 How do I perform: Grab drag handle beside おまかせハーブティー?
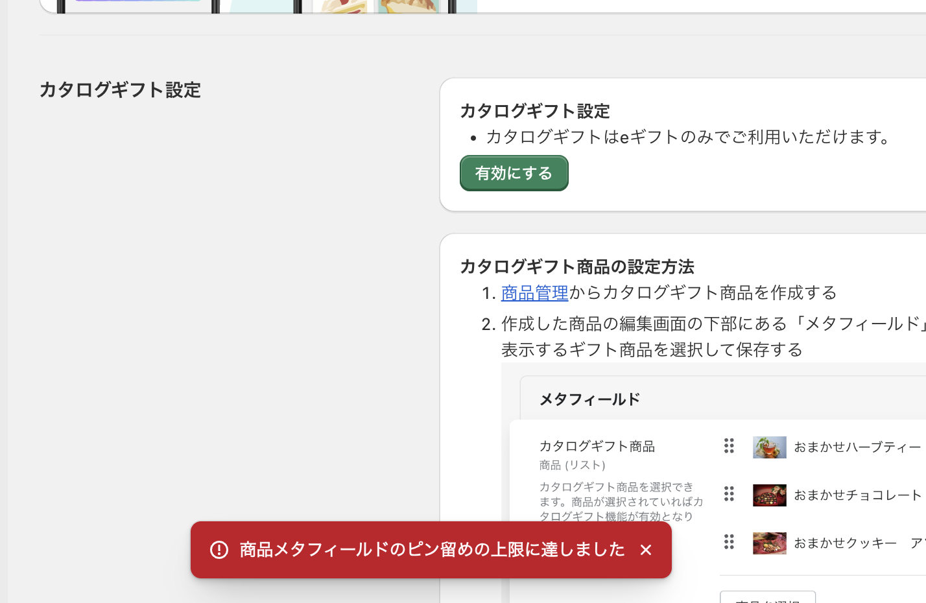(x=729, y=446)
